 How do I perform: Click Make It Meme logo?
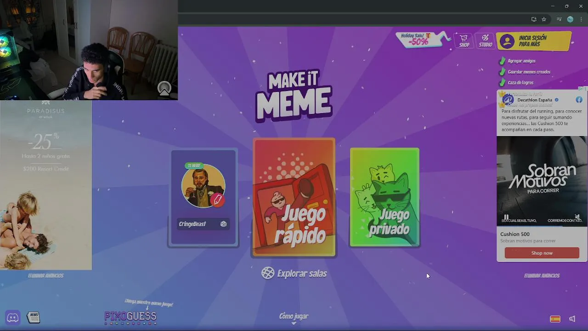[294, 97]
